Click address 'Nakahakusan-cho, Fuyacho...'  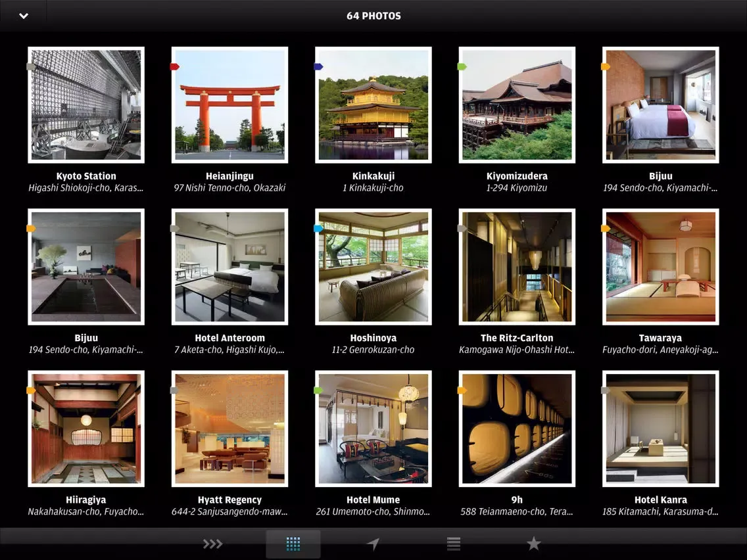tap(86, 511)
